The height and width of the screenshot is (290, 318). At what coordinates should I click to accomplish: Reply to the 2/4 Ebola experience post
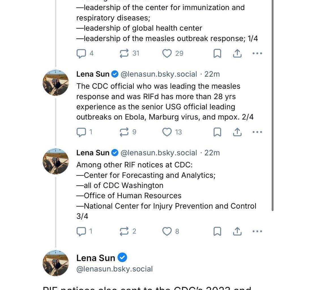click(x=81, y=132)
